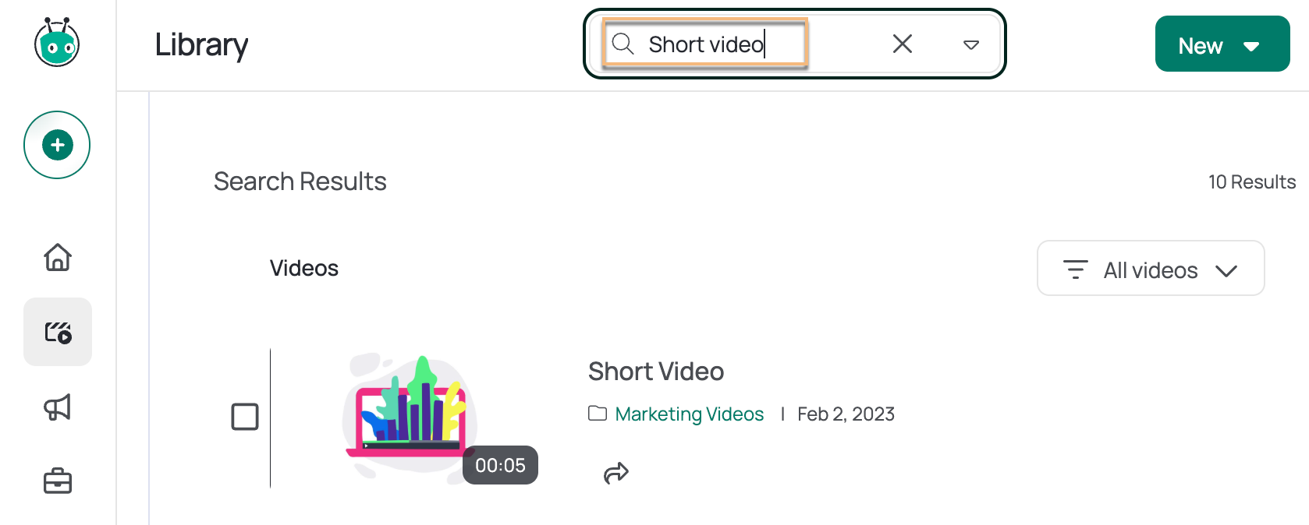Viewport: 1309px width, 525px height.
Task: Open the video library sidebar icon
Action: click(x=58, y=332)
